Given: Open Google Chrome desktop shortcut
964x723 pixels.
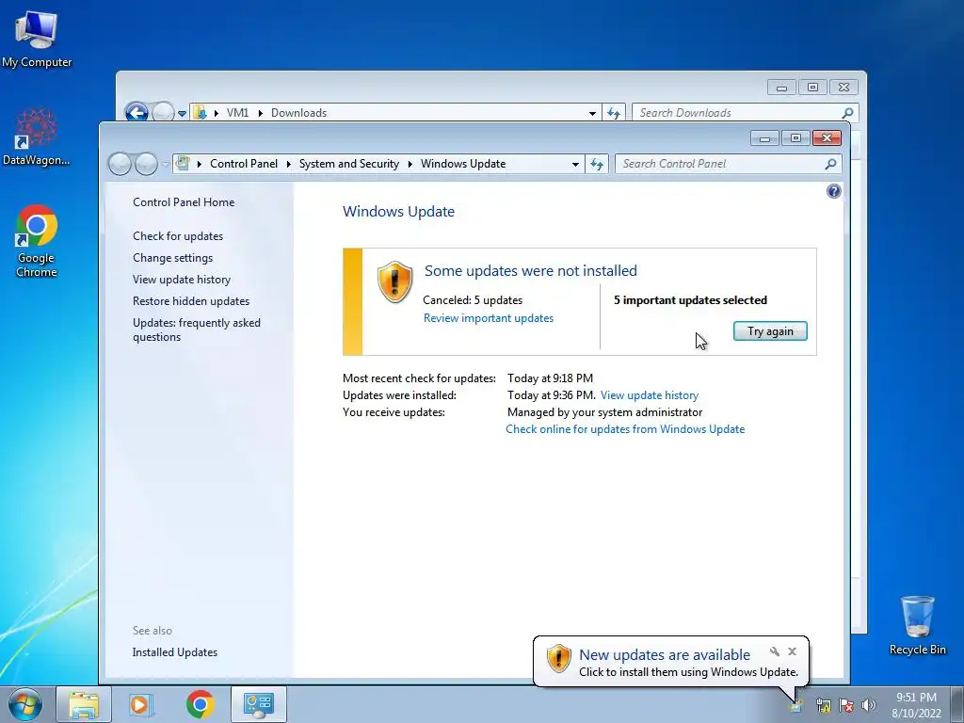Looking at the screenshot, I should 37,241.
